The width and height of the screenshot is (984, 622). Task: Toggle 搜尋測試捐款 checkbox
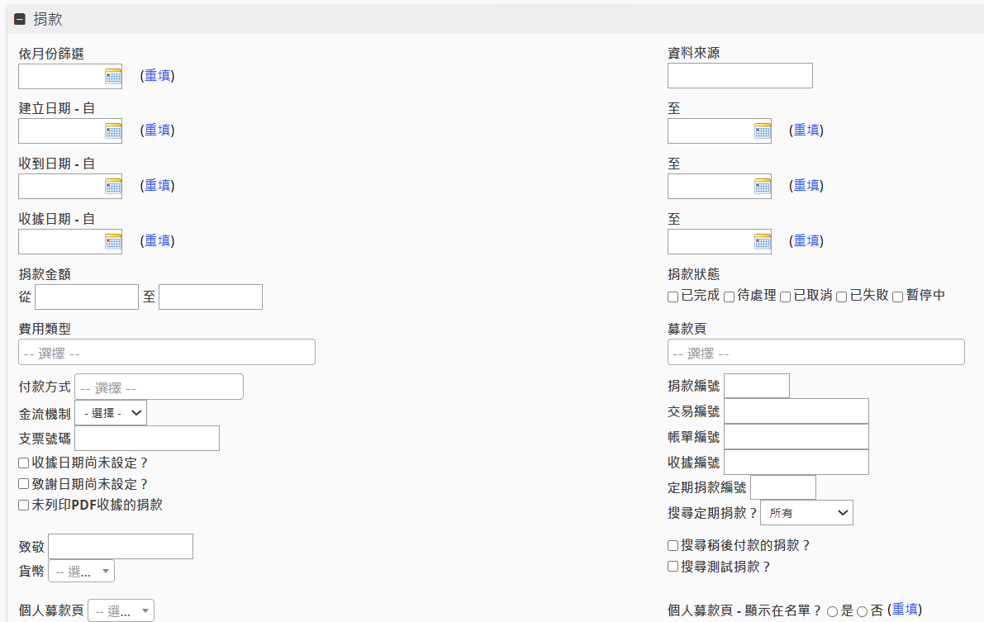tap(673, 567)
